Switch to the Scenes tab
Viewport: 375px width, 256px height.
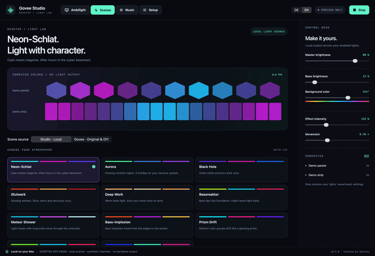pos(103,10)
